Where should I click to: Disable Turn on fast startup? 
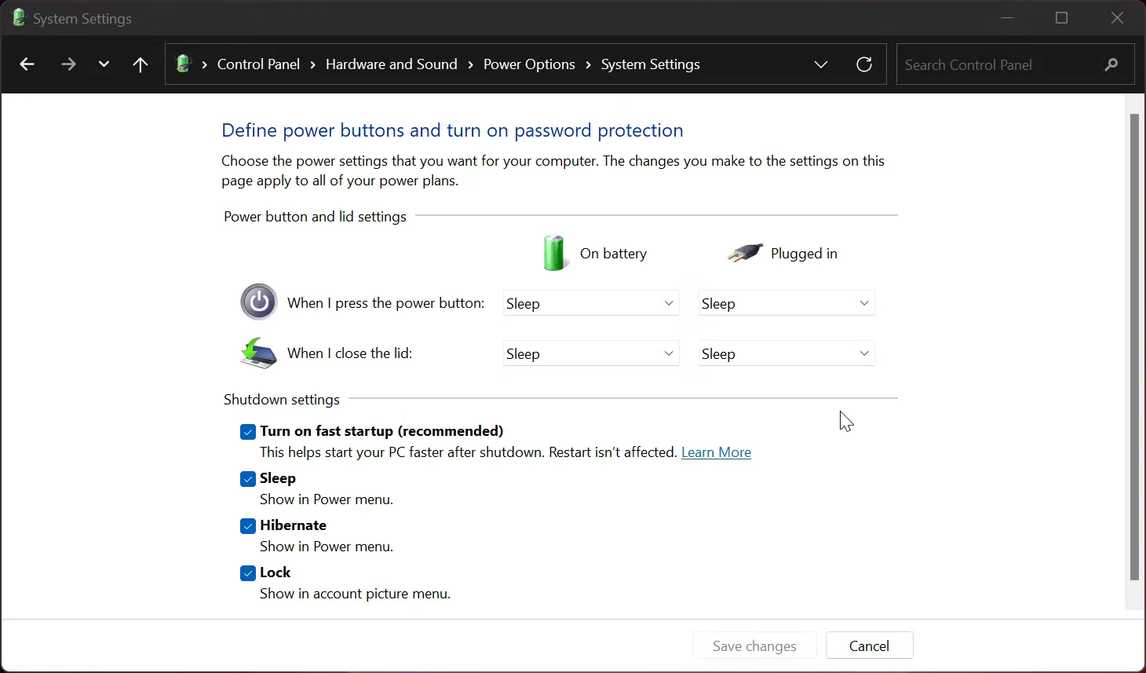coord(247,432)
